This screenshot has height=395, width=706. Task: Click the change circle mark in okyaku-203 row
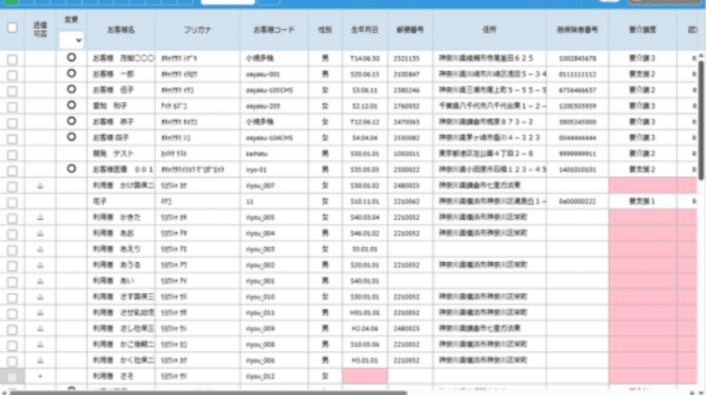71,105
